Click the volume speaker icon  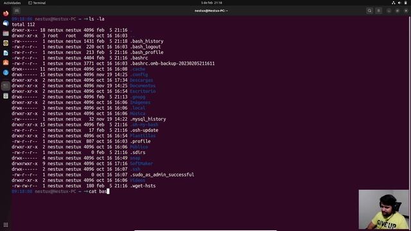point(399,3)
